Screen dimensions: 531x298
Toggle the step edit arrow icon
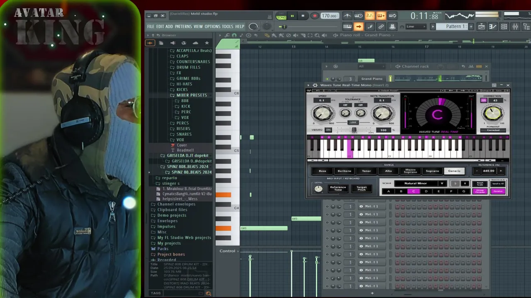coord(358,27)
